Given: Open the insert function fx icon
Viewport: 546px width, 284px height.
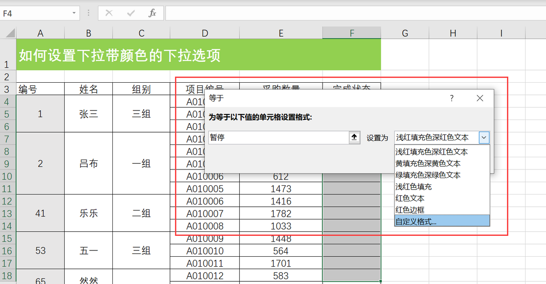Looking at the screenshot, I should (152, 13).
